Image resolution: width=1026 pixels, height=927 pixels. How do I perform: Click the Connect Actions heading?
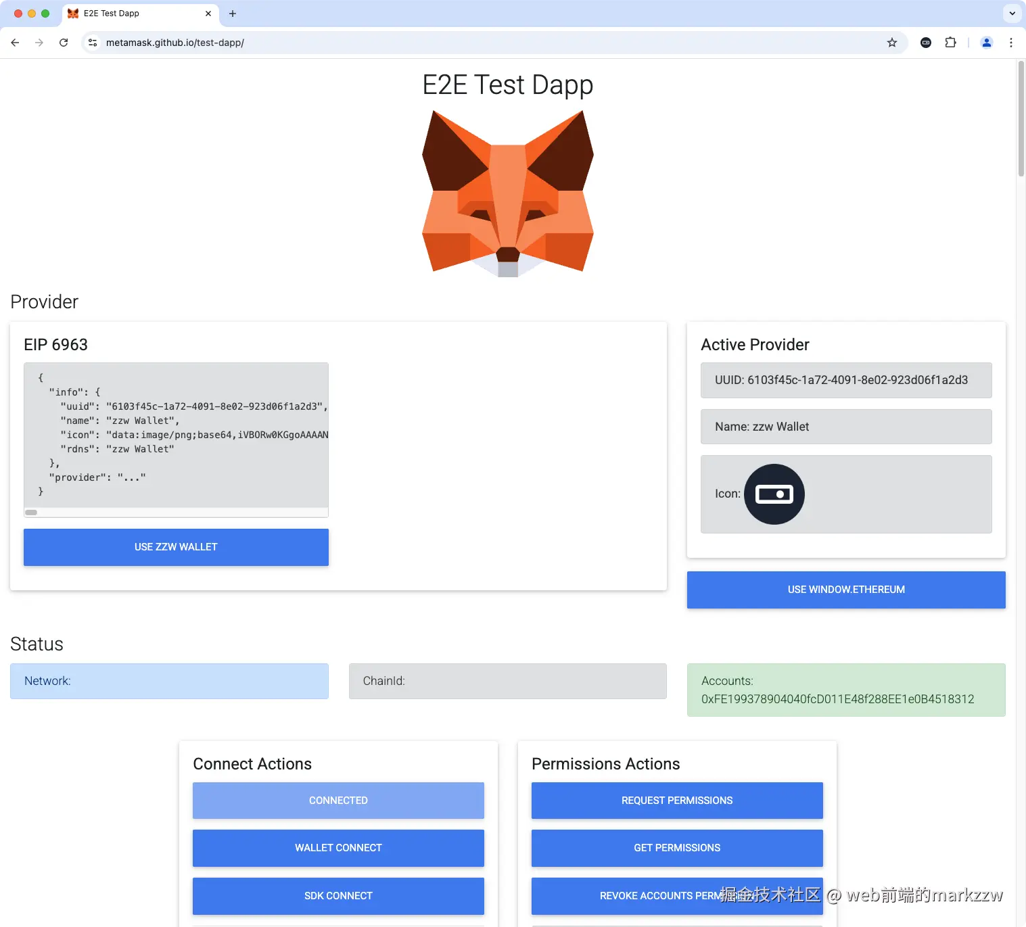coord(252,764)
